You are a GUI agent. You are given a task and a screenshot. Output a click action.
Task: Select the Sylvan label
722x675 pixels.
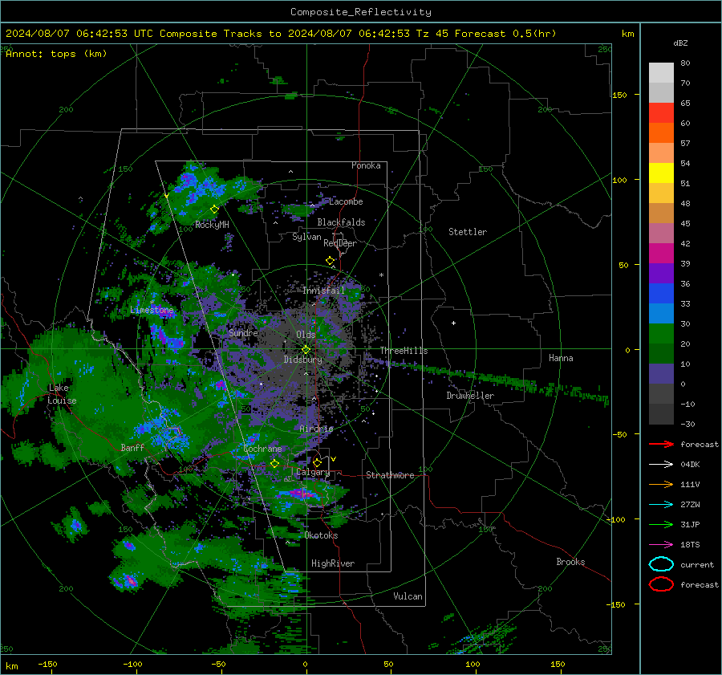coord(306,237)
